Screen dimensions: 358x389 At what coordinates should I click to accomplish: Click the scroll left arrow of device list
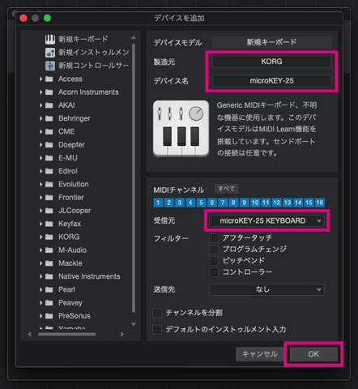(29, 335)
